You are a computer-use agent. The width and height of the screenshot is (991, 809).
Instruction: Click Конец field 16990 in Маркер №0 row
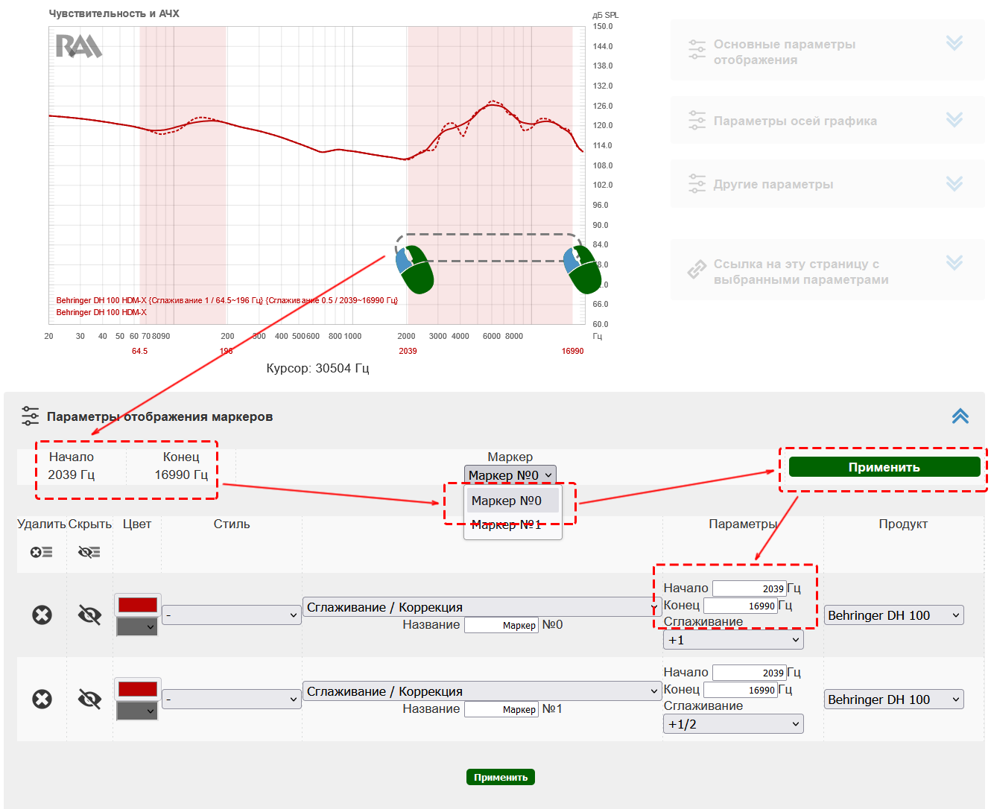(741, 606)
